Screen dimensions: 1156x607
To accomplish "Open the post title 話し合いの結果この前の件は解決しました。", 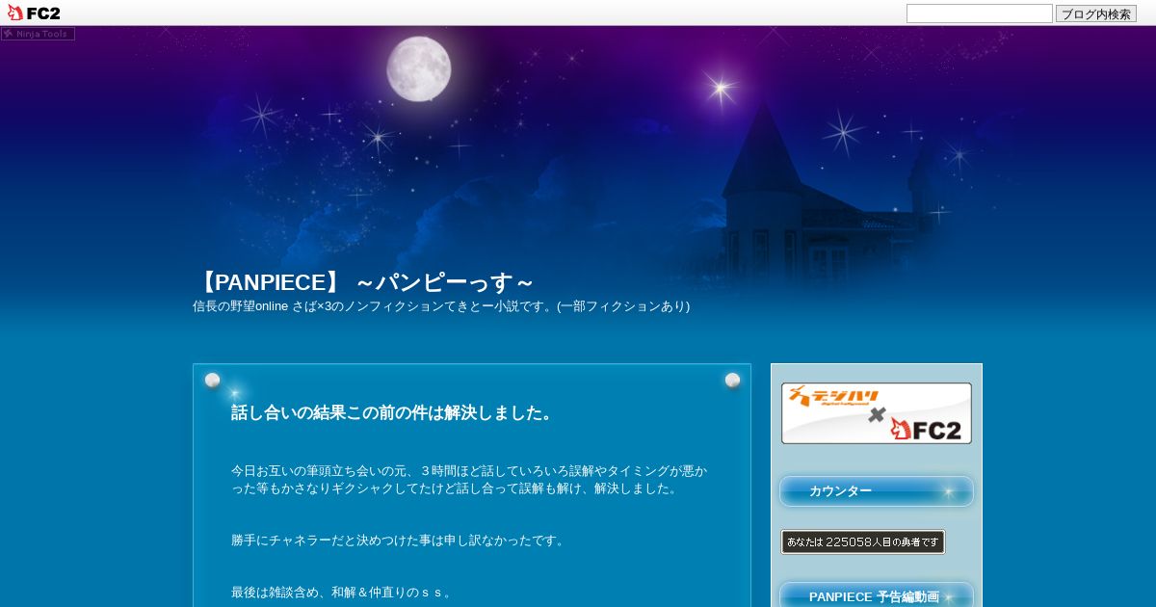I will 394,412.
